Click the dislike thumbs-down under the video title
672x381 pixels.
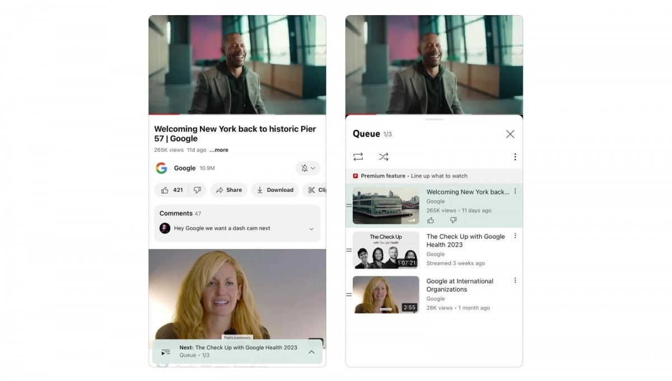pos(197,190)
